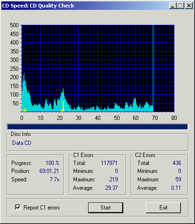Maximize the CD Quality Check window
Image resolution: width=195 pixels, height=224 pixels.
[x=180, y=6]
